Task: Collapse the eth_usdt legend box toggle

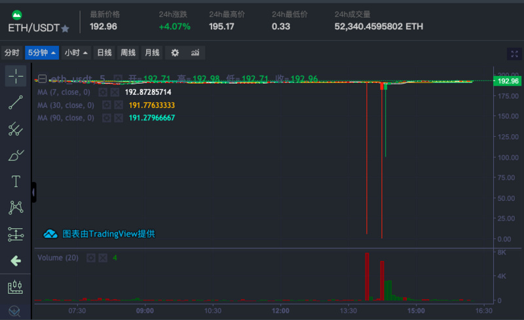Action: [x=42, y=79]
